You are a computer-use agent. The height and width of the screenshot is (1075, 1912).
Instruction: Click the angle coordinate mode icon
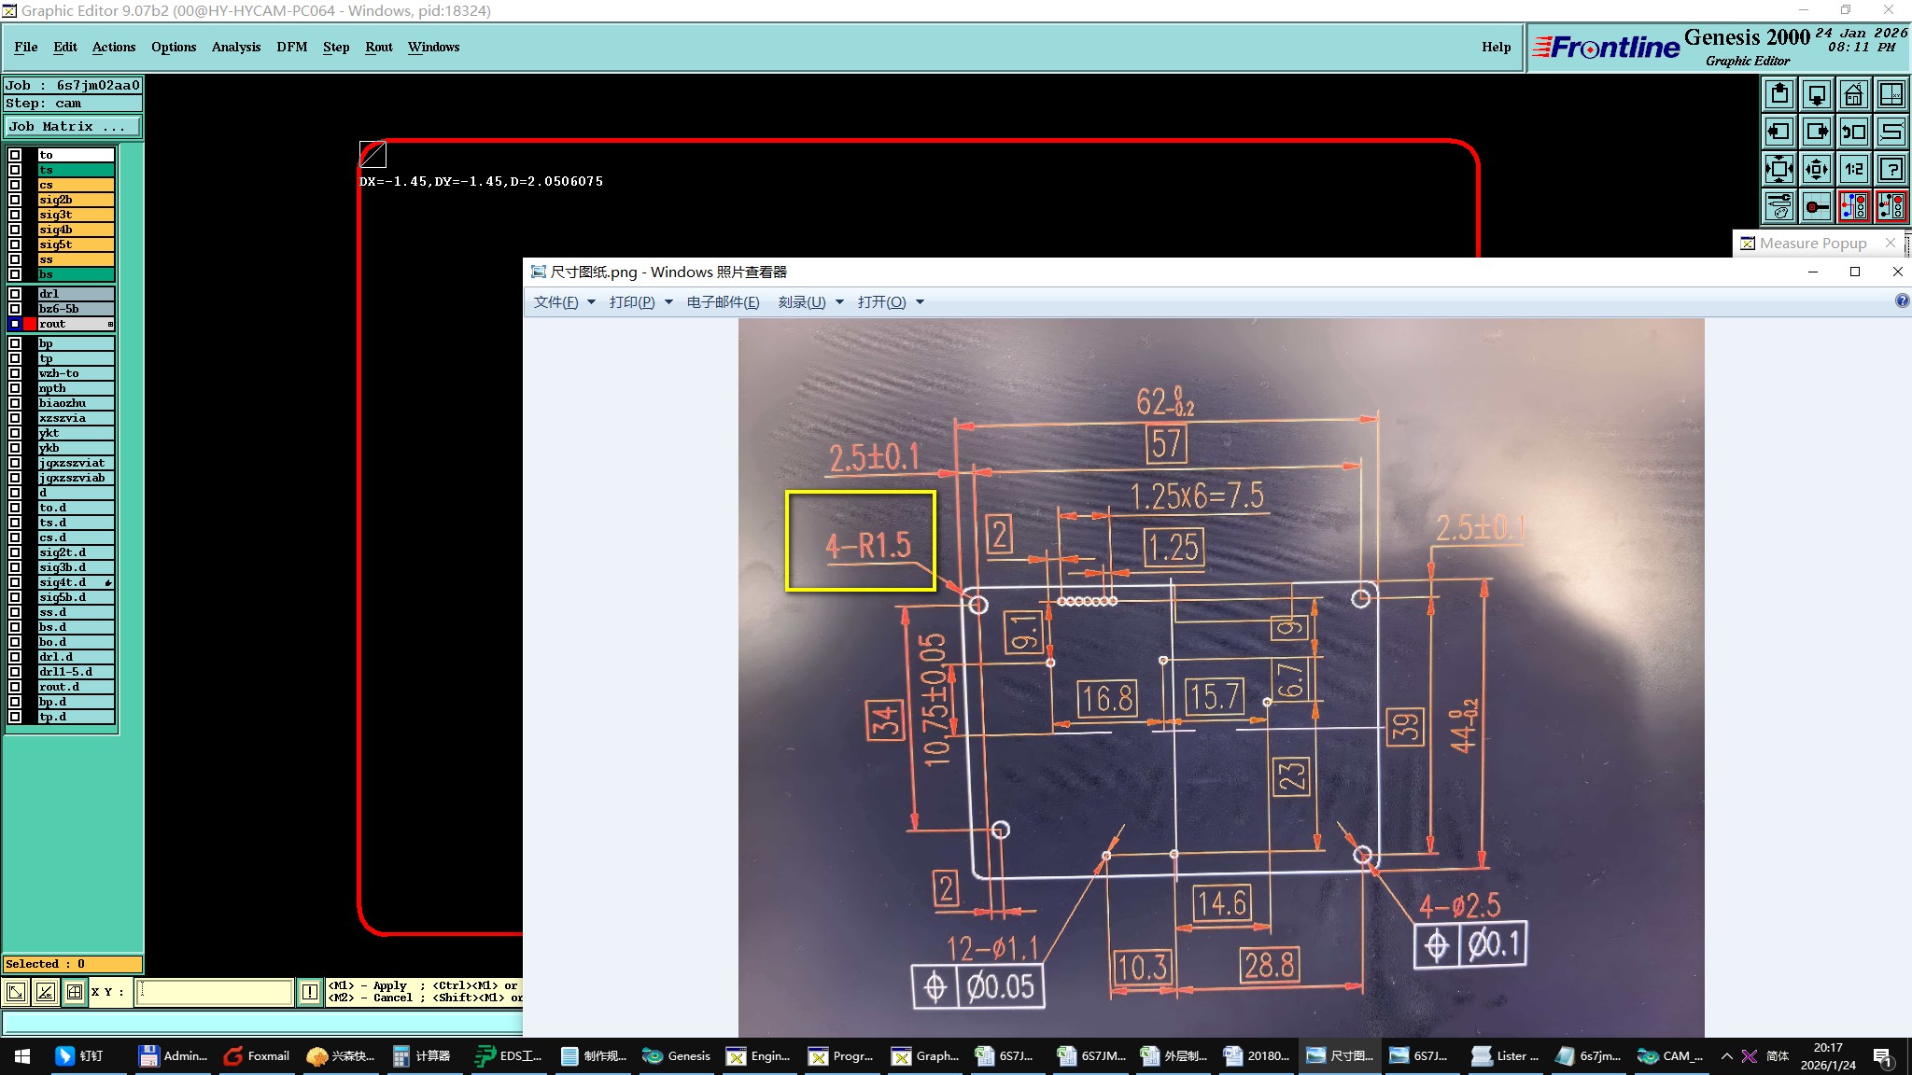45,992
